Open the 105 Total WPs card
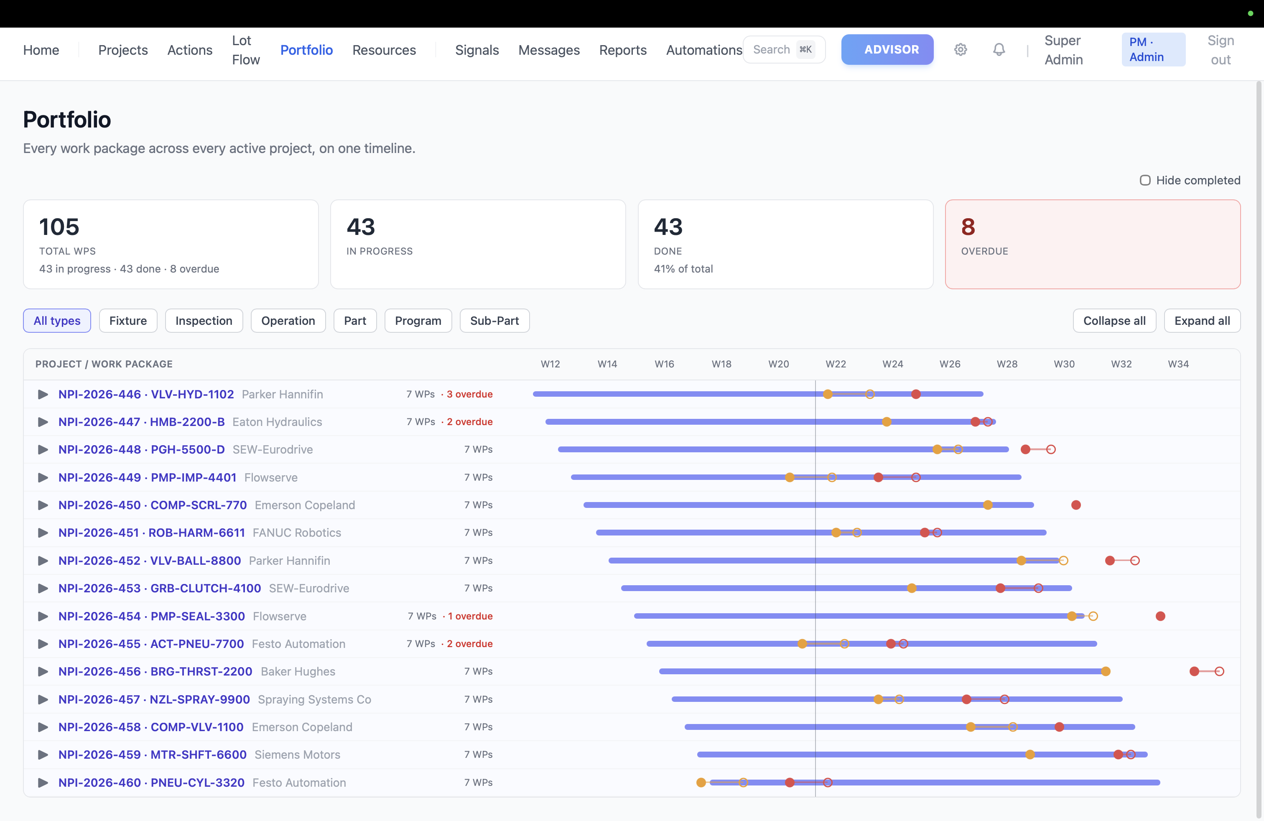Image resolution: width=1264 pixels, height=821 pixels. coord(171,244)
